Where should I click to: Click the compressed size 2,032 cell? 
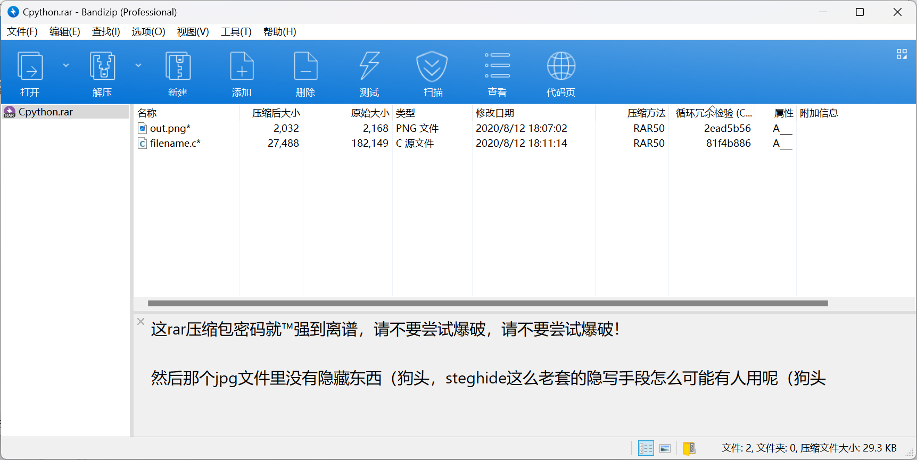(x=286, y=128)
